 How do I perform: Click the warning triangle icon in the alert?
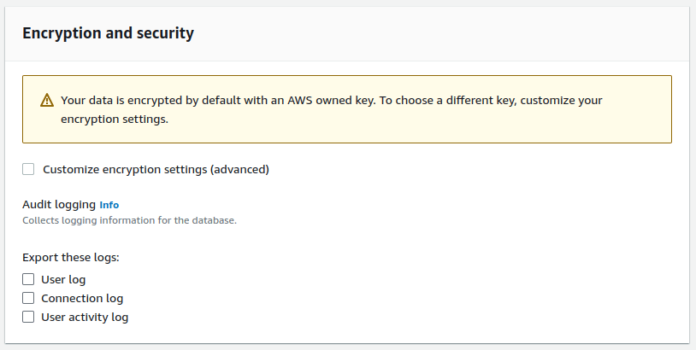pos(47,101)
